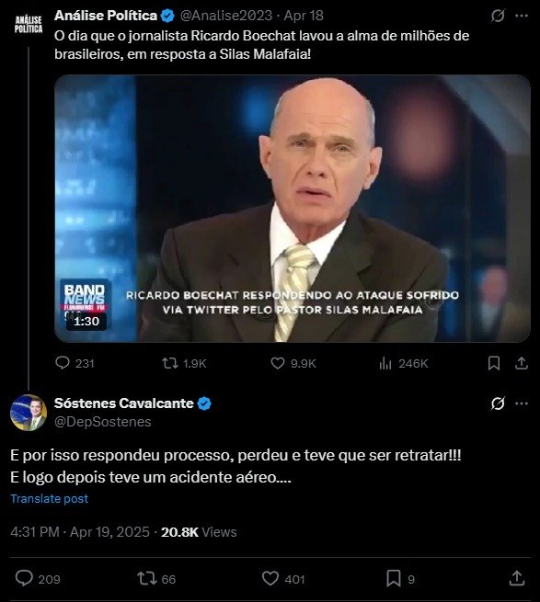Image resolution: width=540 pixels, height=602 pixels.
Task: Open the Grok icon on Sóstenes Cavalcante's post
Action: coord(498,403)
